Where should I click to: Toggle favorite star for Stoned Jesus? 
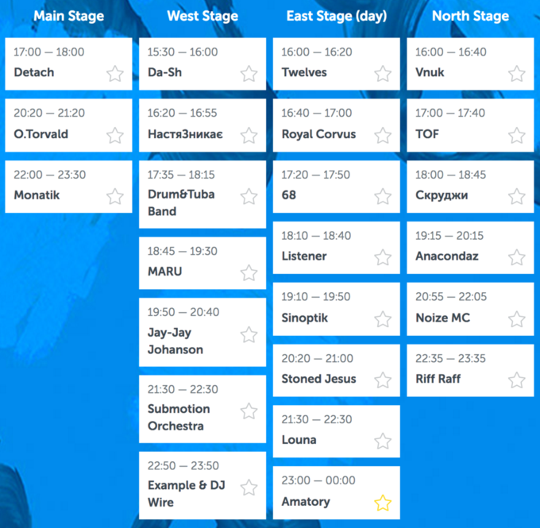(383, 380)
